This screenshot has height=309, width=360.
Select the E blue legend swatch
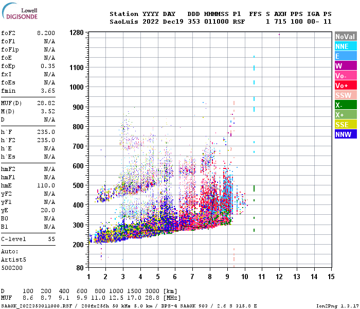coord(346,56)
